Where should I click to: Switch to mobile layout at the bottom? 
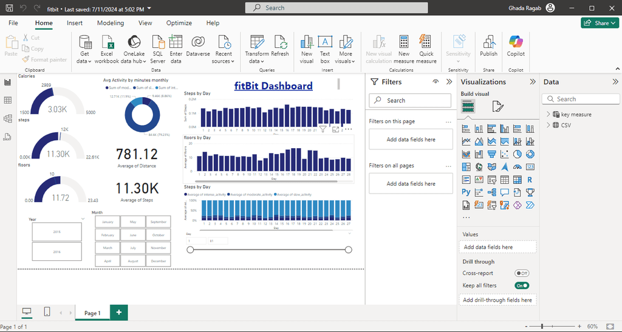click(x=47, y=312)
